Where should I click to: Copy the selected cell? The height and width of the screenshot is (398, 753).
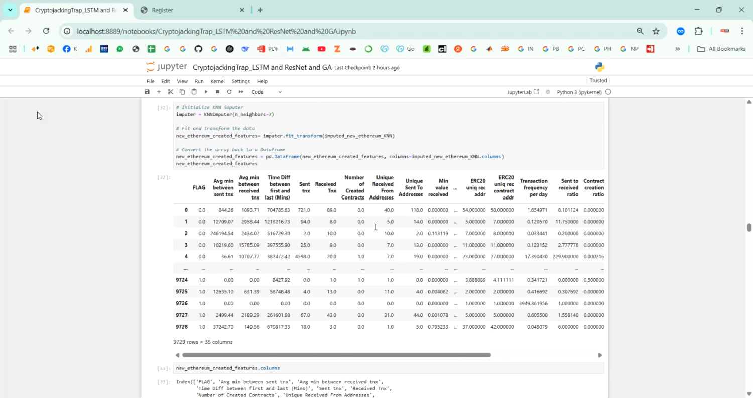pos(182,92)
